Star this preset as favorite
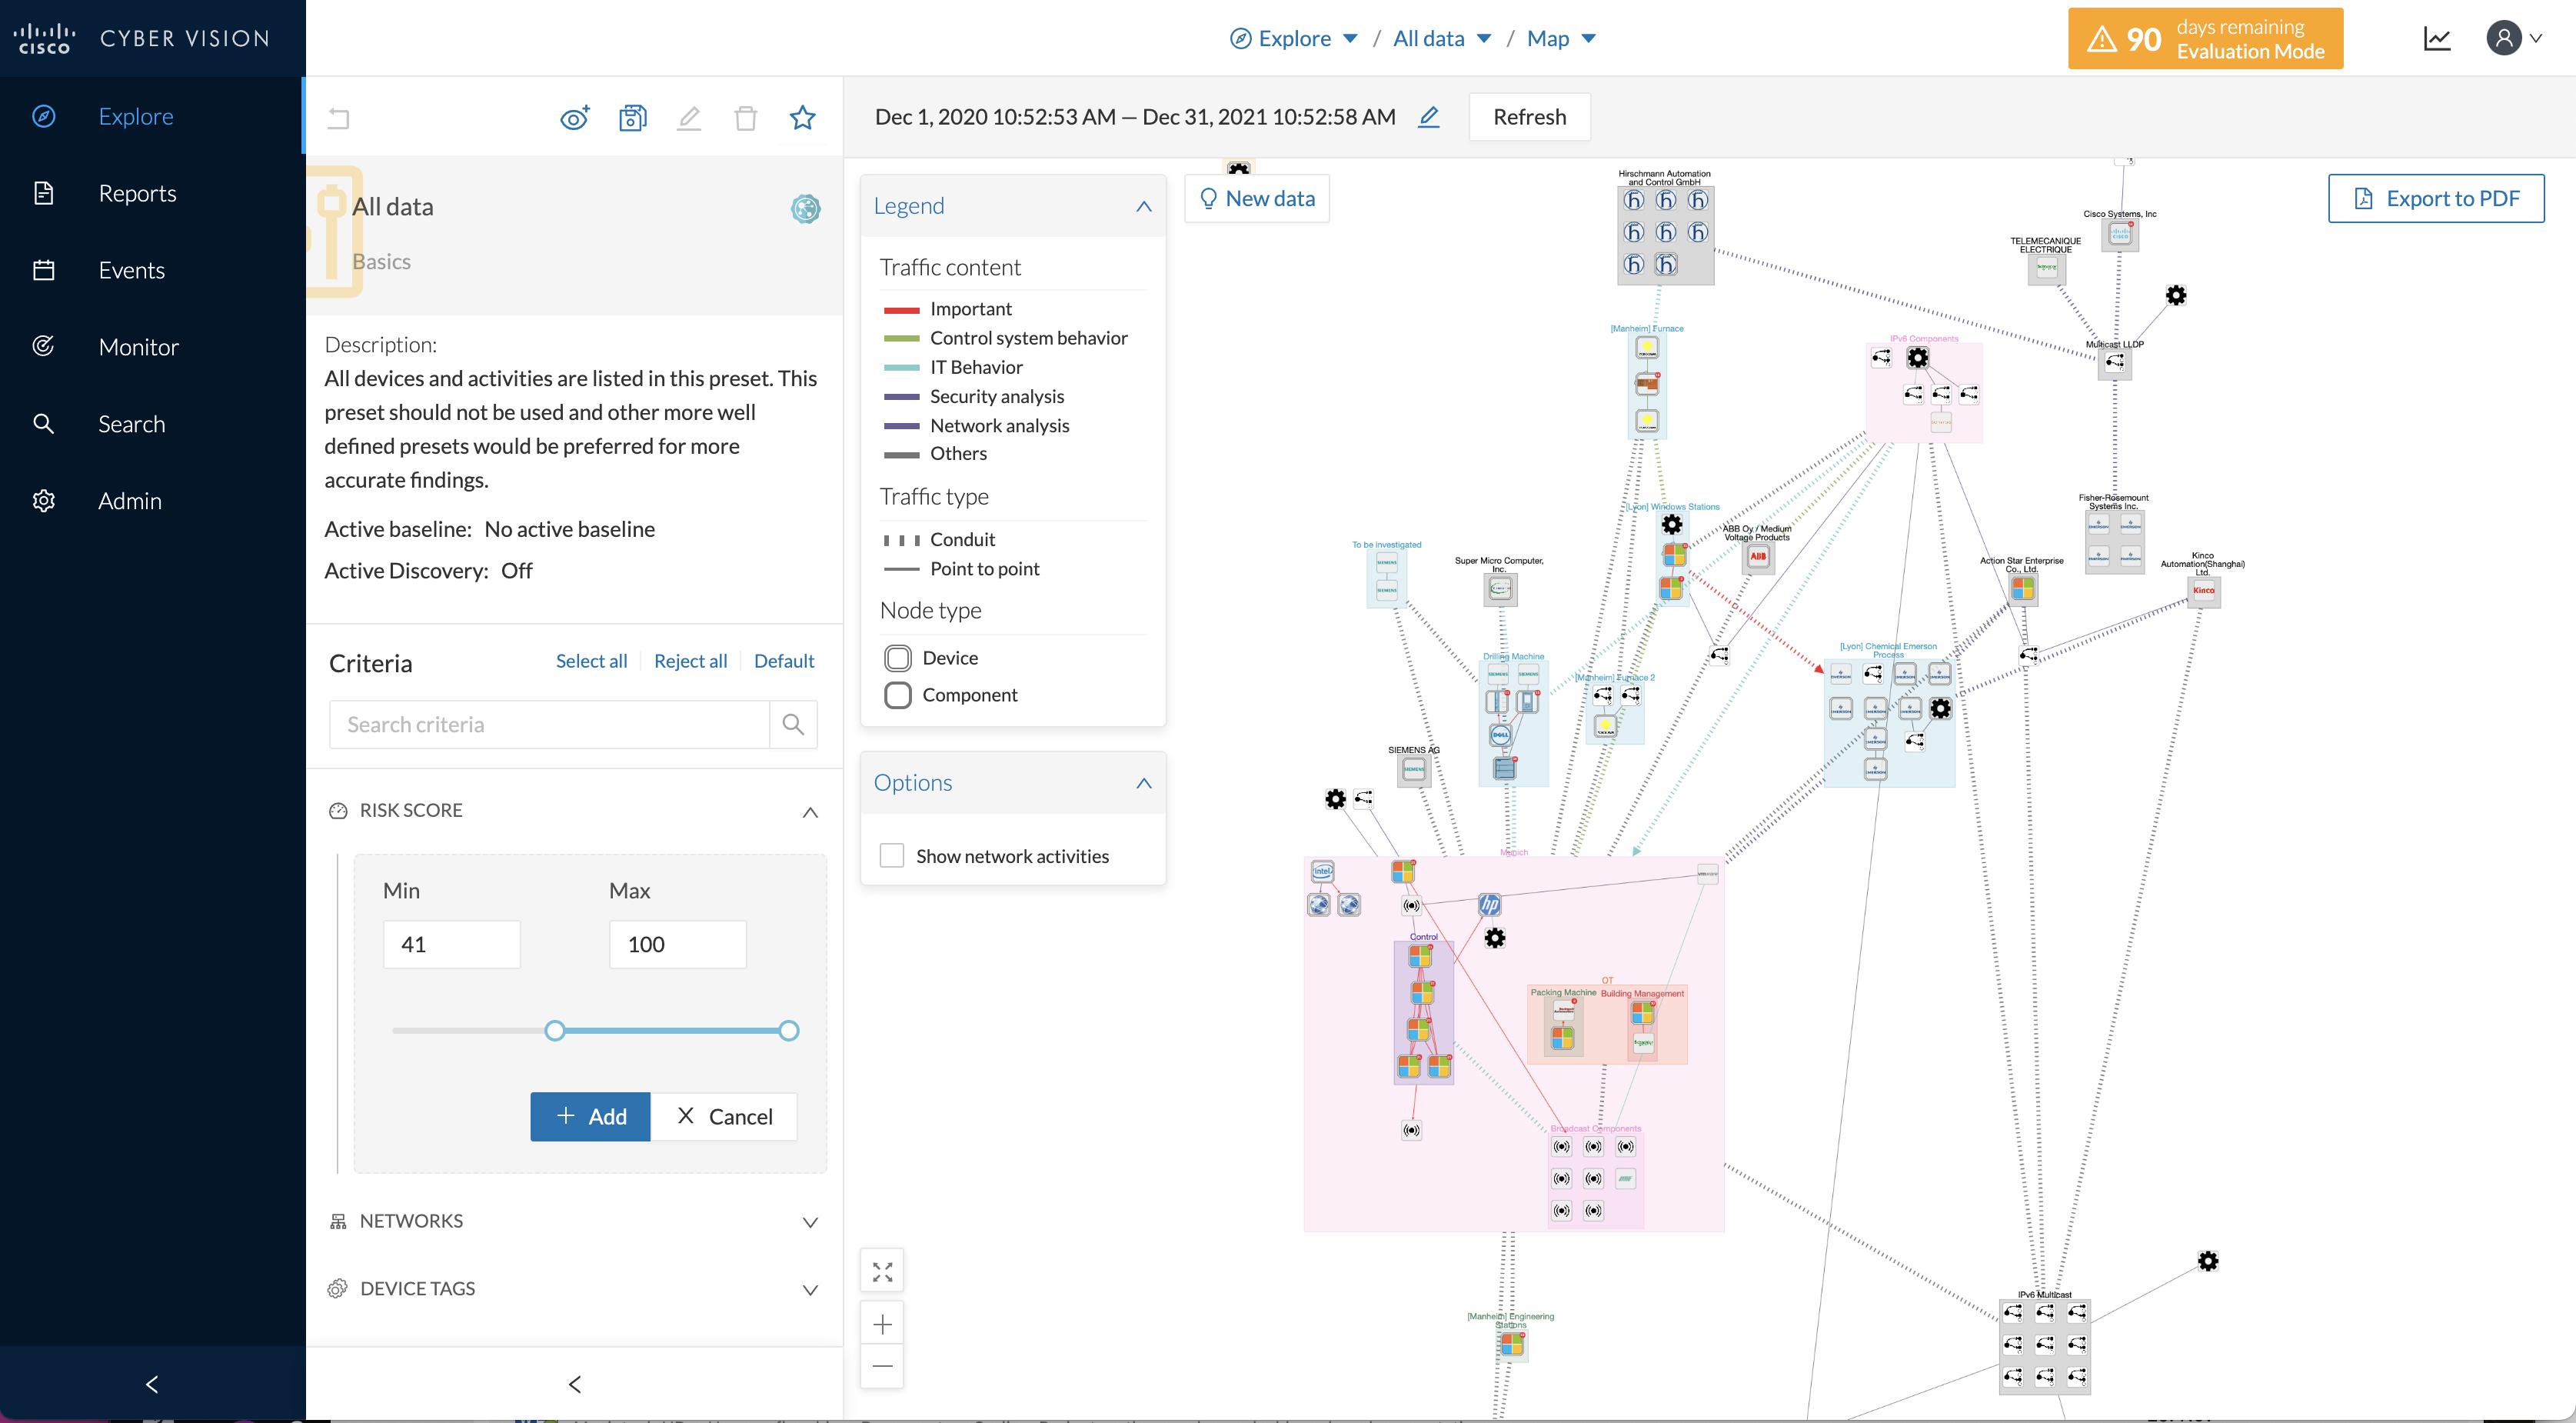Image resolution: width=2576 pixels, height=1423 pixels. click(802, 117)
